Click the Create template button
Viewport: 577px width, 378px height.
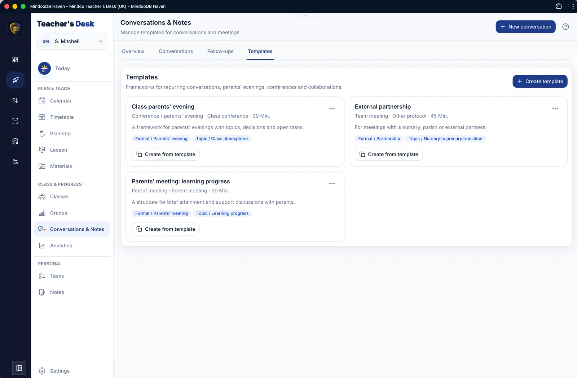tap(540, 82)
